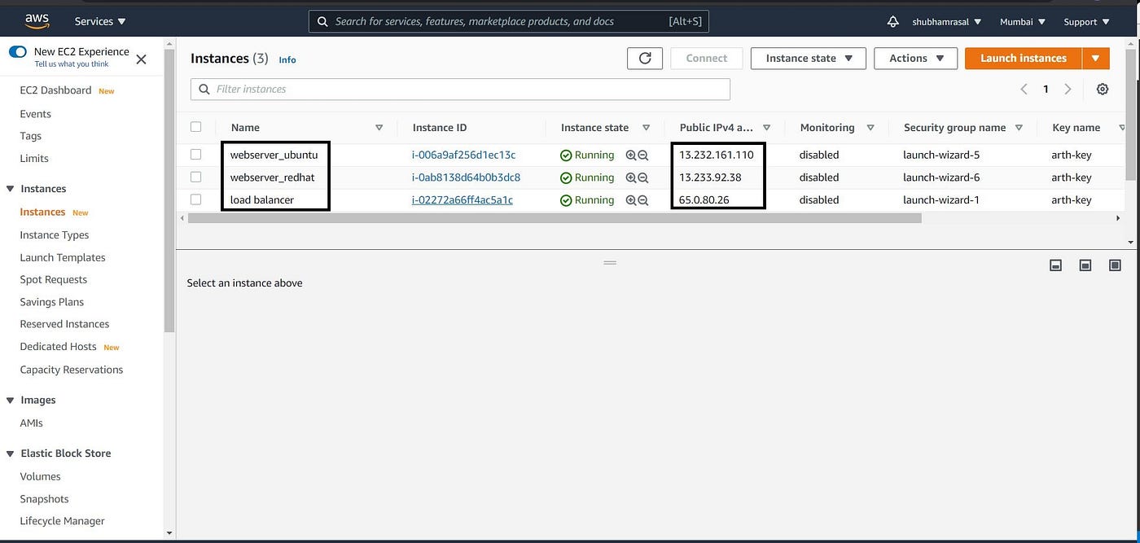
Task: Maximize details pane layout icon
Action: (1116, 265)
